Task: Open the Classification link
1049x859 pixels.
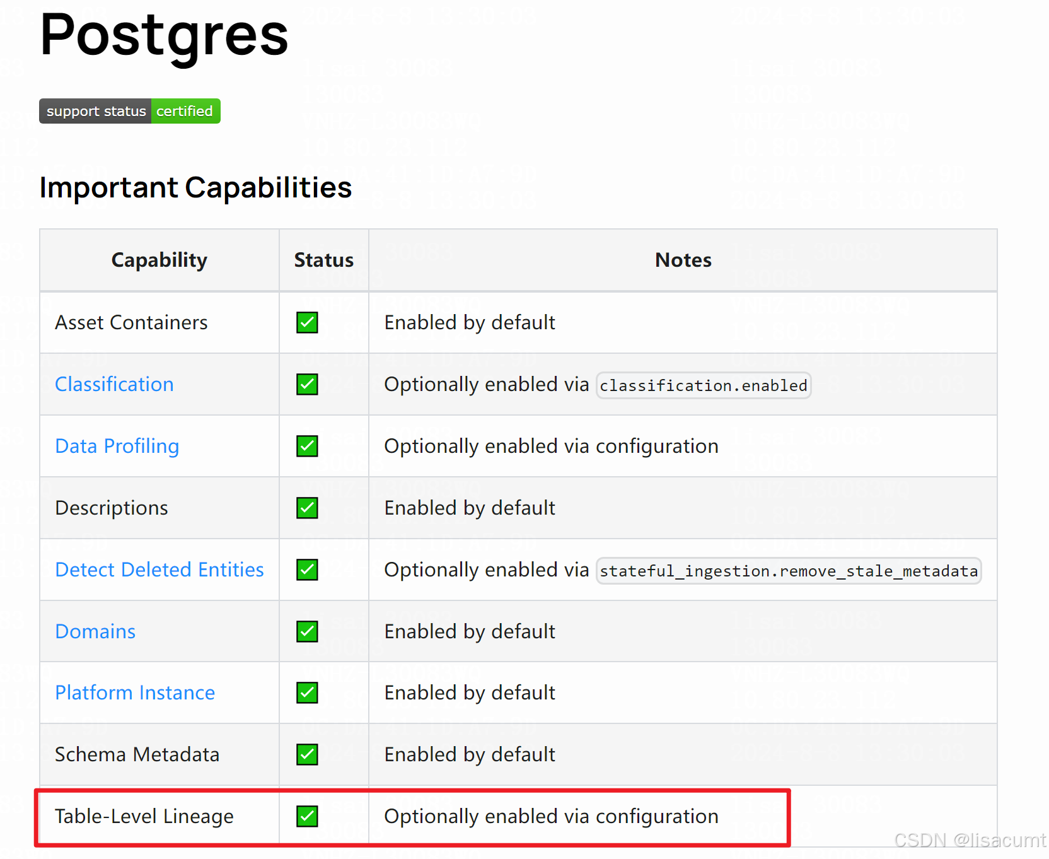Action: [114, 384]
